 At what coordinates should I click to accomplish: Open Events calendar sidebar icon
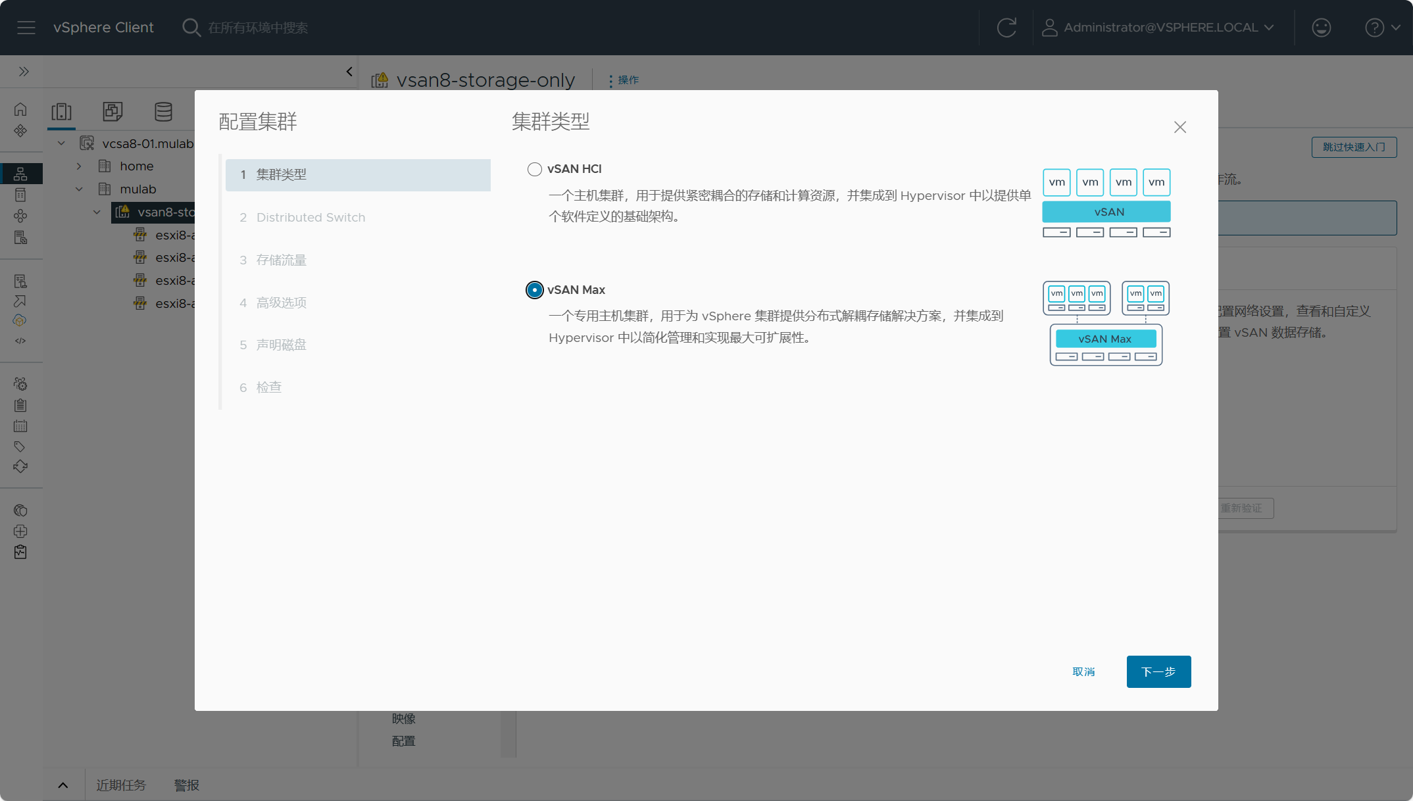tap(20, 426)
